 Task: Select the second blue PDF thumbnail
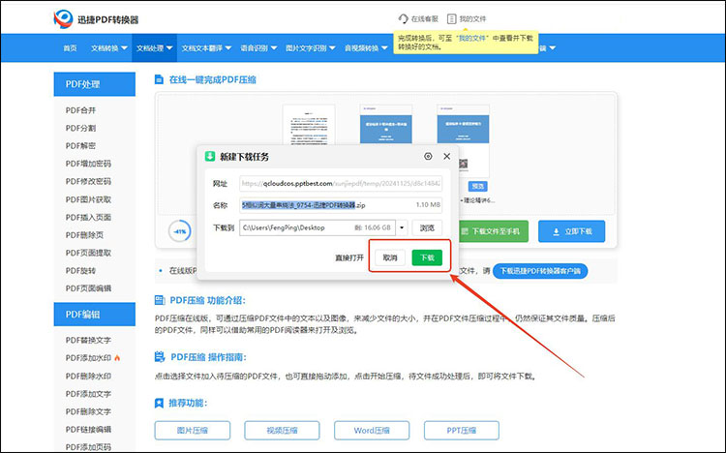pos(385,125)
